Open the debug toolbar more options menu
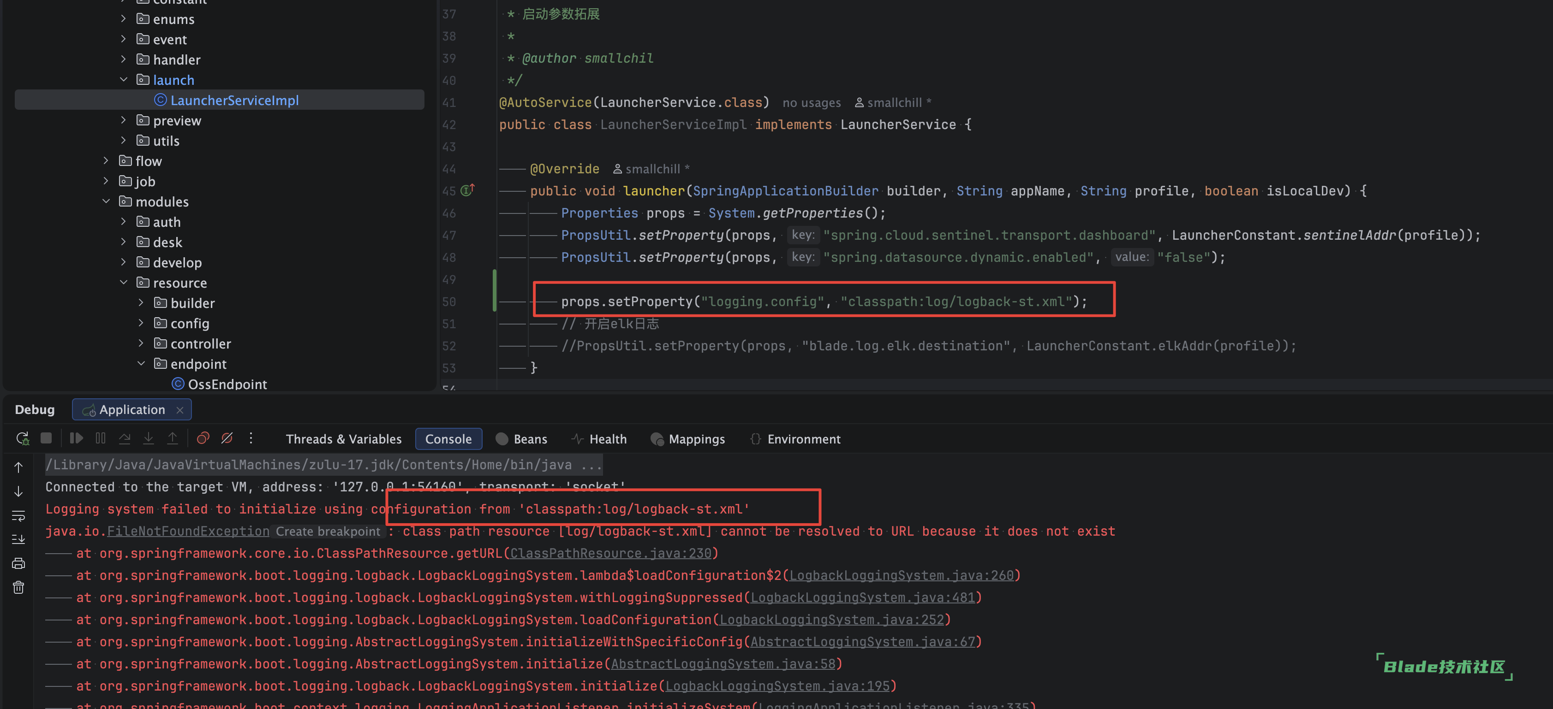Image resolution: width=1553 pixels, height=709 pixels. (251, 438)
